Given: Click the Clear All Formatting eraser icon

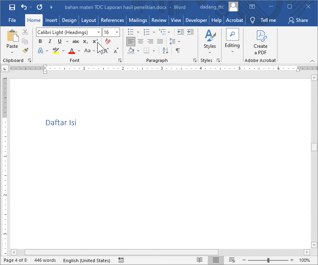Looking at the screenshot, I should (x=108, y=41).
